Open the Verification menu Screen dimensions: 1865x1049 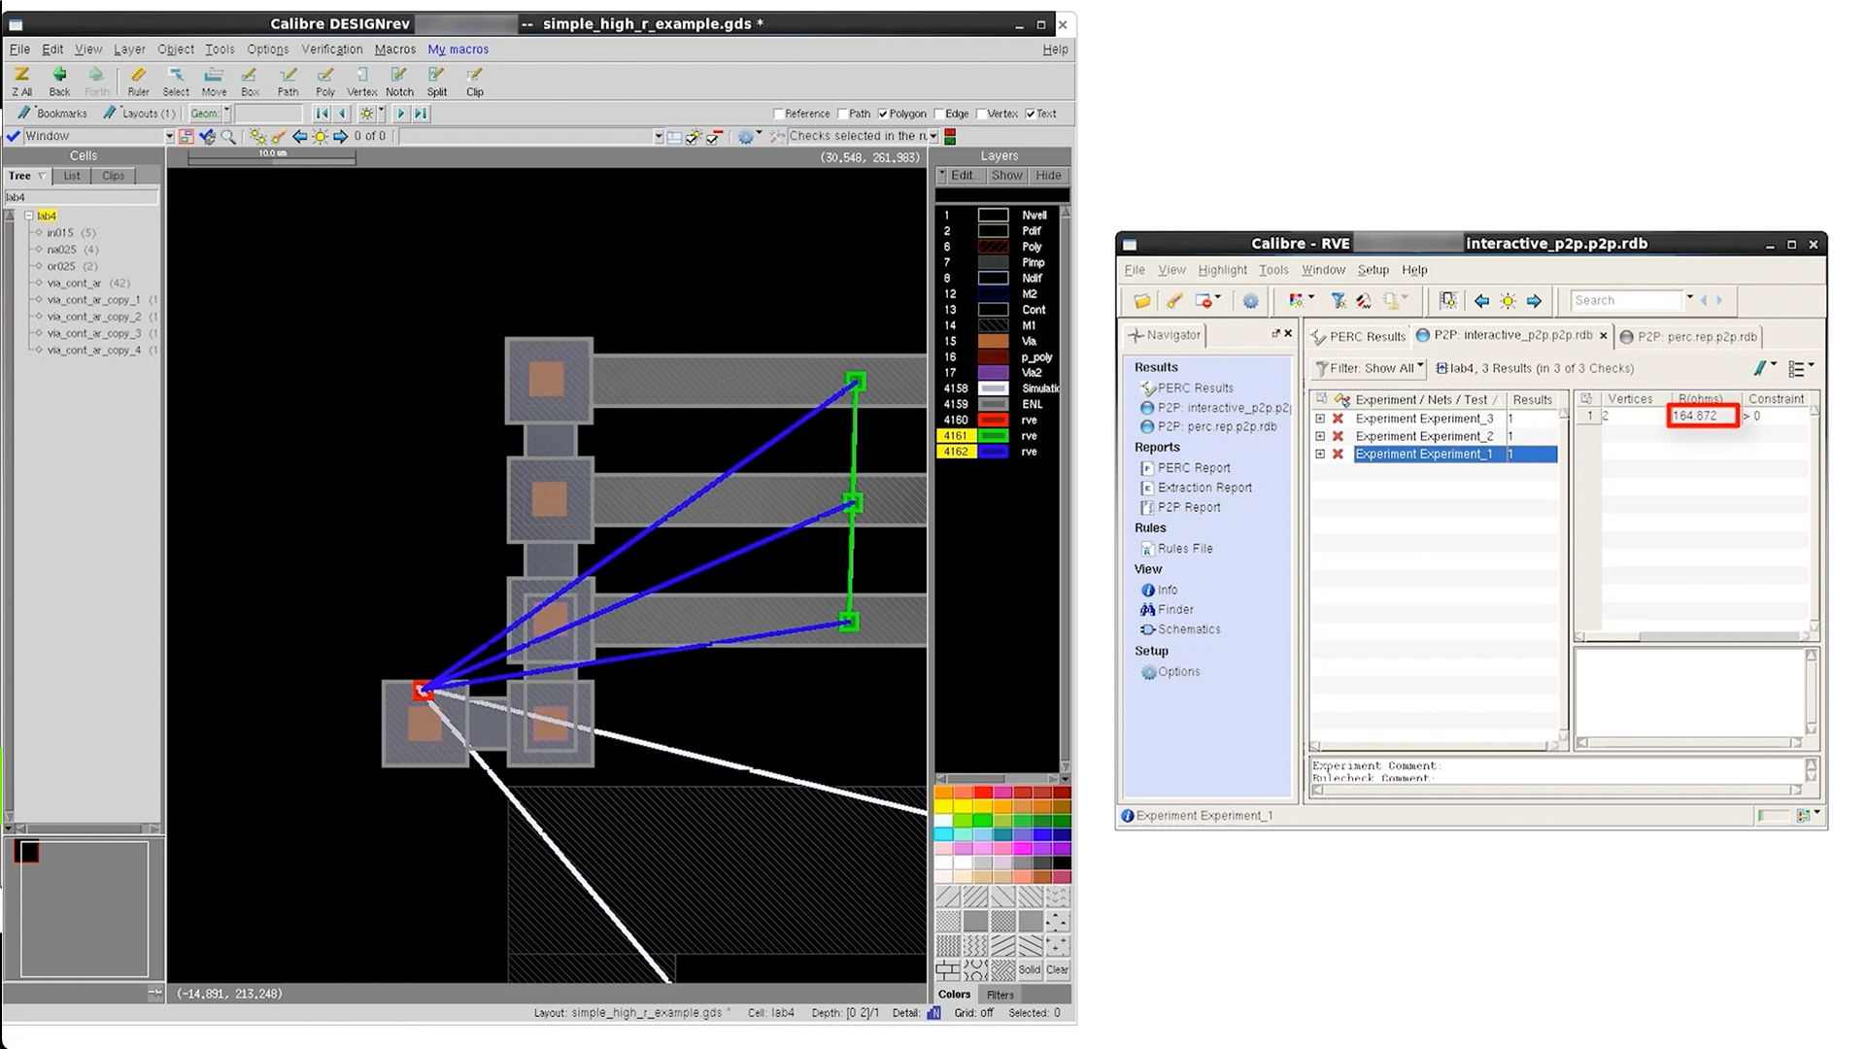(x=331, y=50)
